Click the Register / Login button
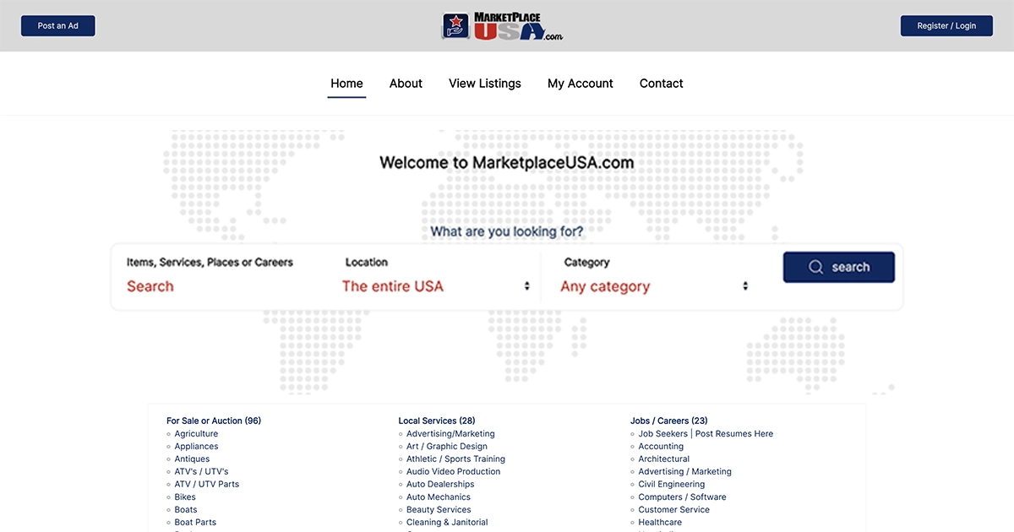1014x532 pixels. (x=946, y=26)
